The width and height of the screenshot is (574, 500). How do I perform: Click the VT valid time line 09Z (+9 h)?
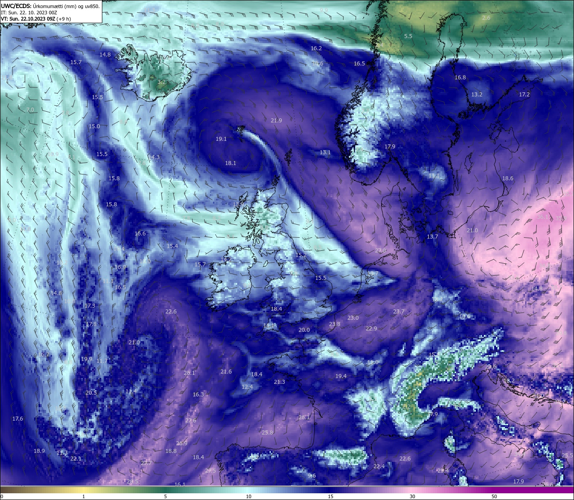click(35, 19)
